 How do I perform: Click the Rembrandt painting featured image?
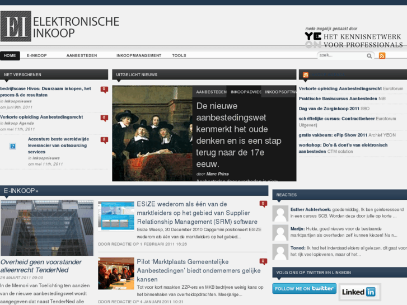(x=152, y=133)
